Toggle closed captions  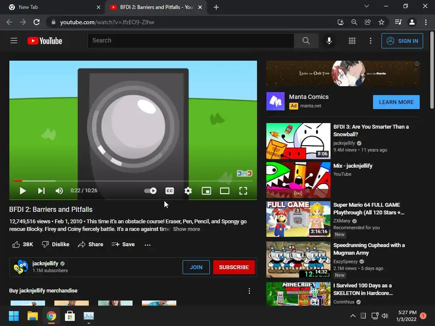pyautogui.click(x=169, y=191)
